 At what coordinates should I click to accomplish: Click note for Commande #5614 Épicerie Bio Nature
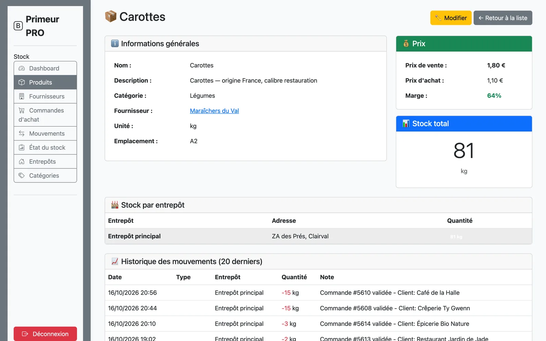pos(394,324)
